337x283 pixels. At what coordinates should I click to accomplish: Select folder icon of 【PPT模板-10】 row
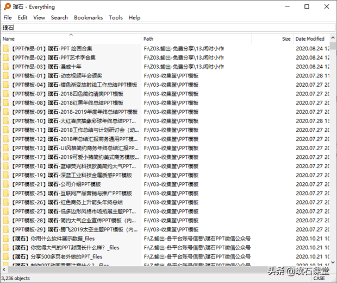tap(6, 121)
